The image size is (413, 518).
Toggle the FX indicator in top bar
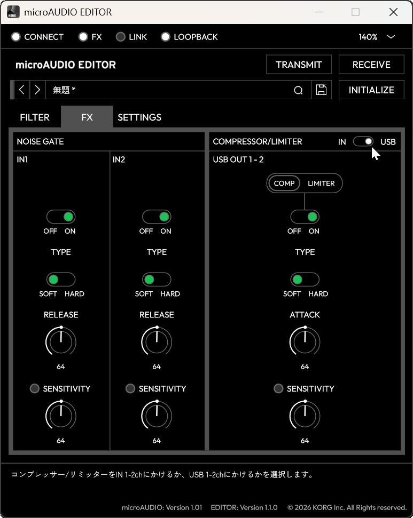(x=83, y=37)
